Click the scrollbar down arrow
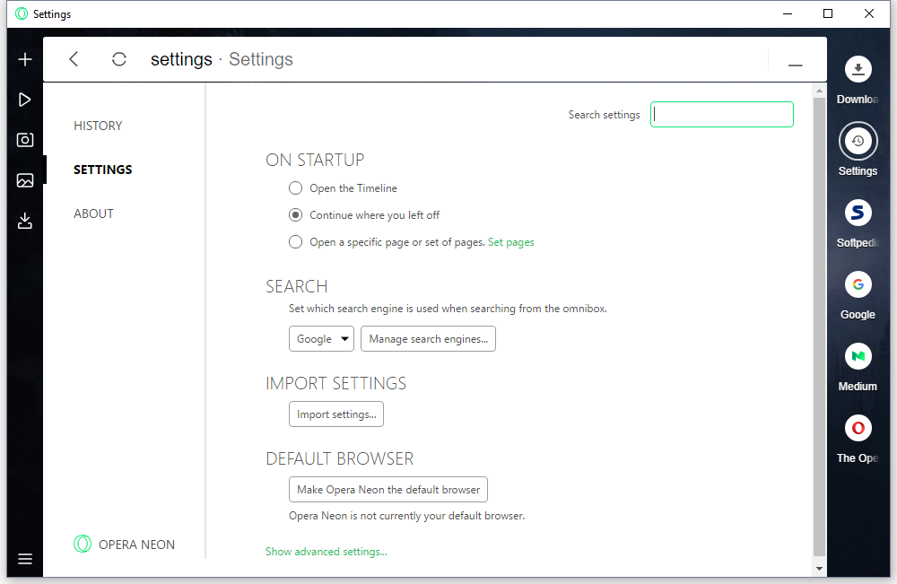The width and height of the screenshot is (897, 584). 819,569
